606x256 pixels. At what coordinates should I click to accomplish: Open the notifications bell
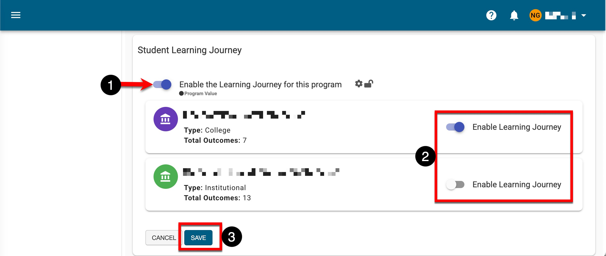click(514, 15)
